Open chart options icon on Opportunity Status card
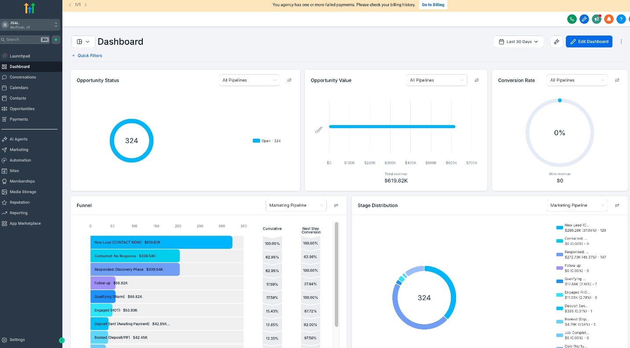This screenshot has height=348, width=630. (x=289, y=80)
